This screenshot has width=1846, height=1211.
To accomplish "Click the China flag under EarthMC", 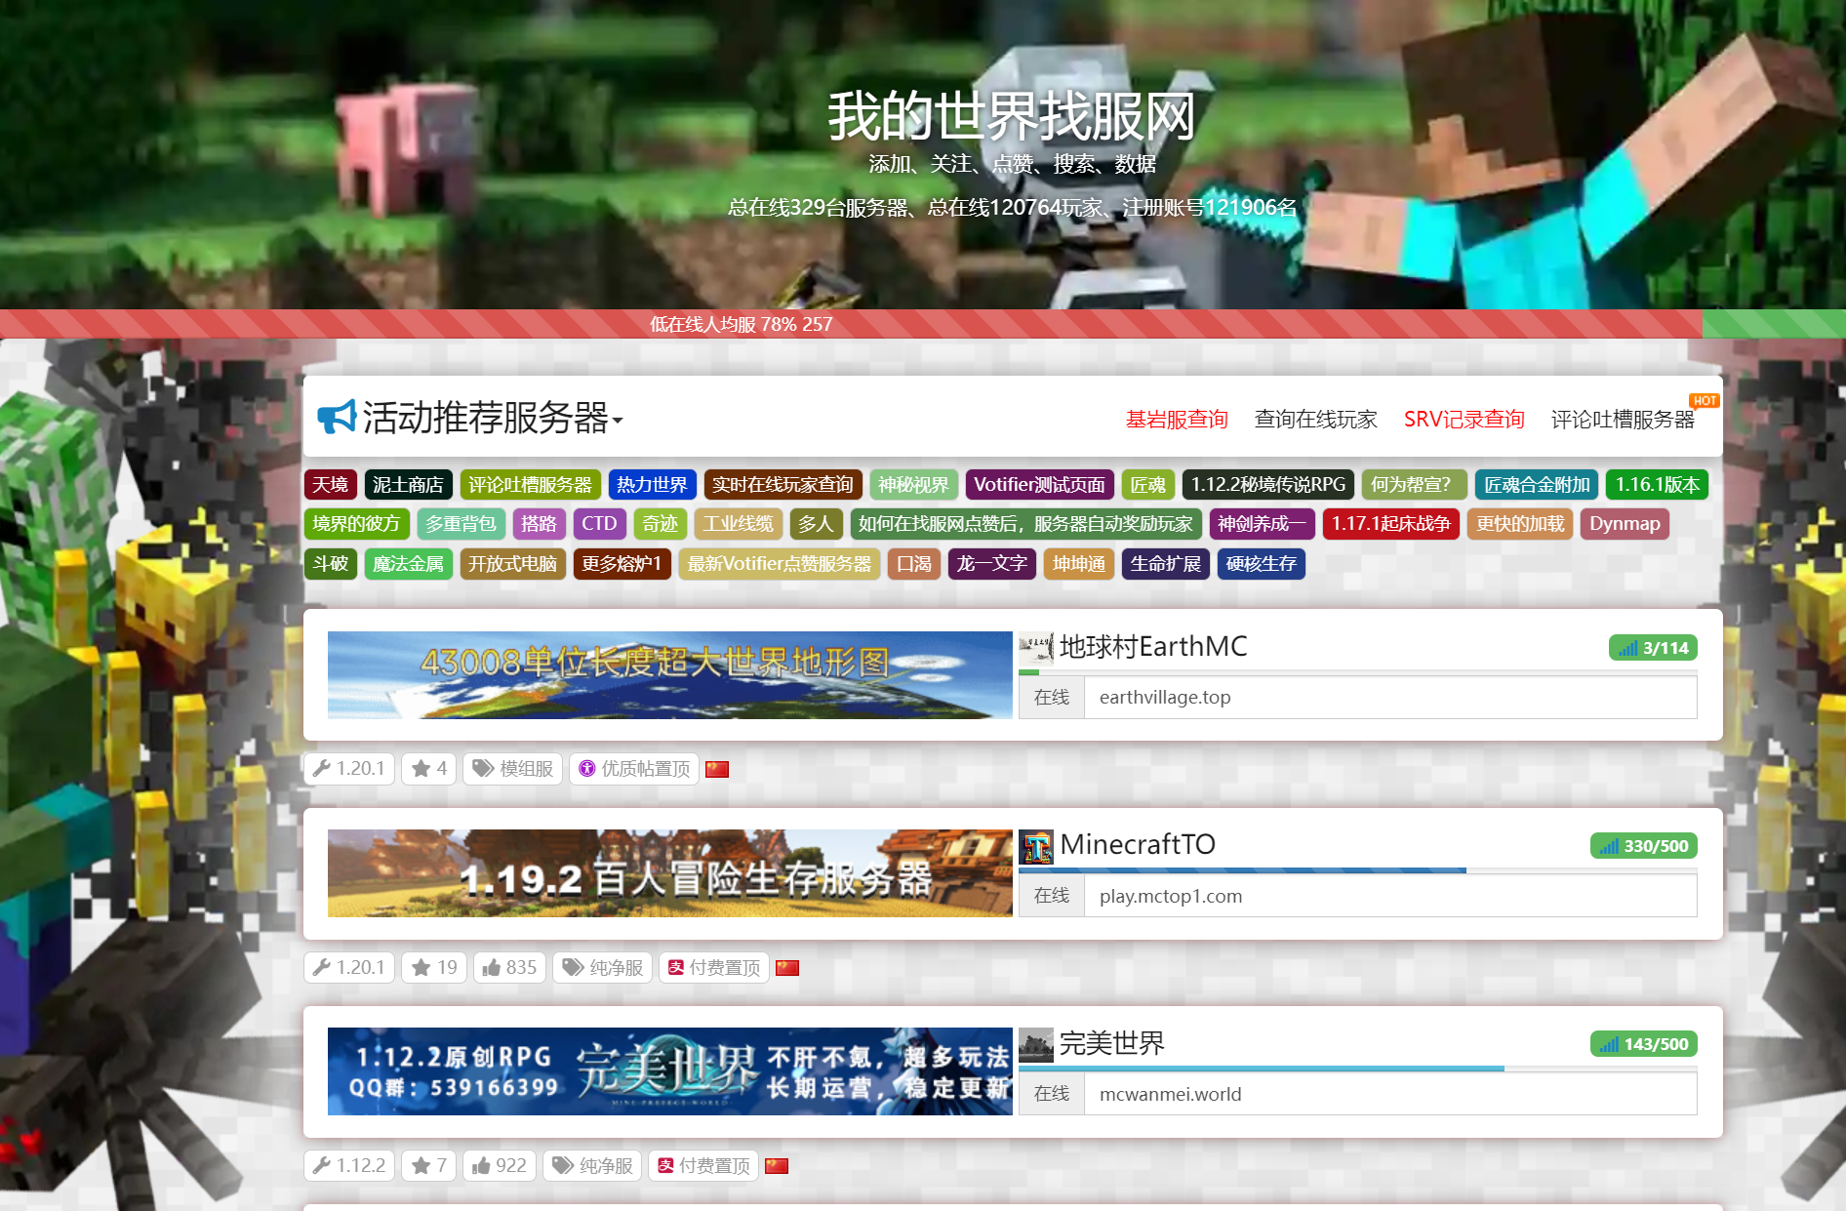I will [717, 769].
